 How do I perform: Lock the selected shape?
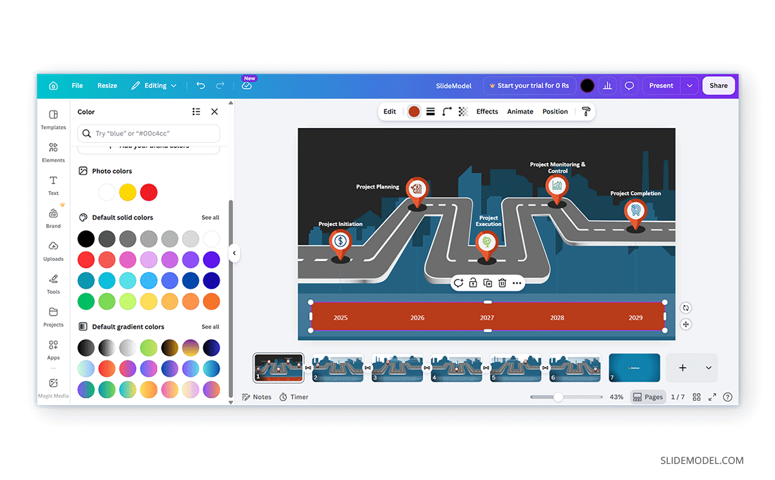(x=473, y=283)
